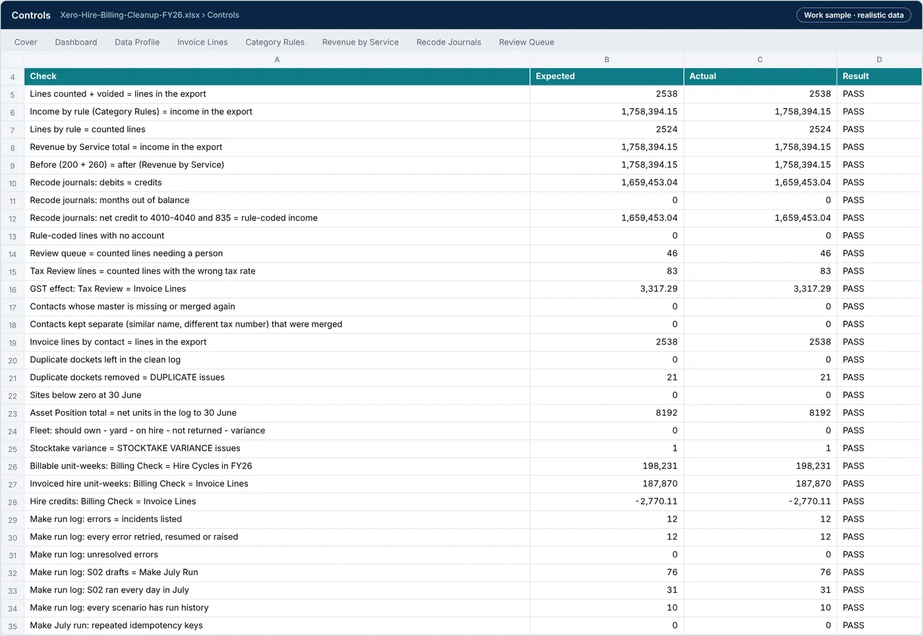Viewport: 923px width, 636px height.
Task: Select the Category Rules tab
Action: click(275, 42)
